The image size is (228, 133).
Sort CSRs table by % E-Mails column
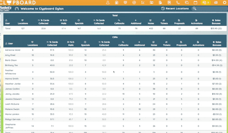[71, 44]
